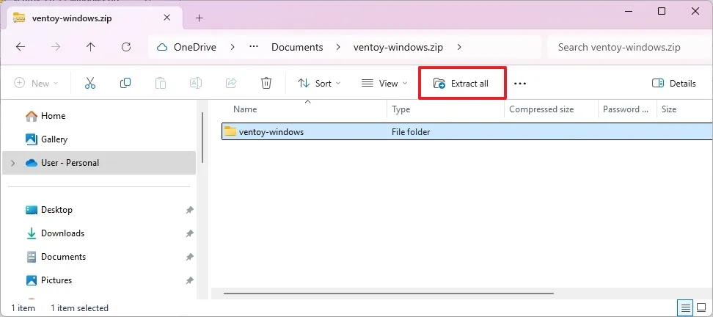Unpin Desktop using its pin icon

[189, 210]
